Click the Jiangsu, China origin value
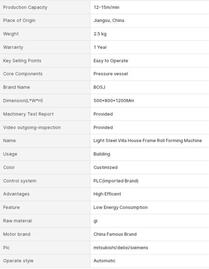Screen dimensions: 209x269 point(109,20)
